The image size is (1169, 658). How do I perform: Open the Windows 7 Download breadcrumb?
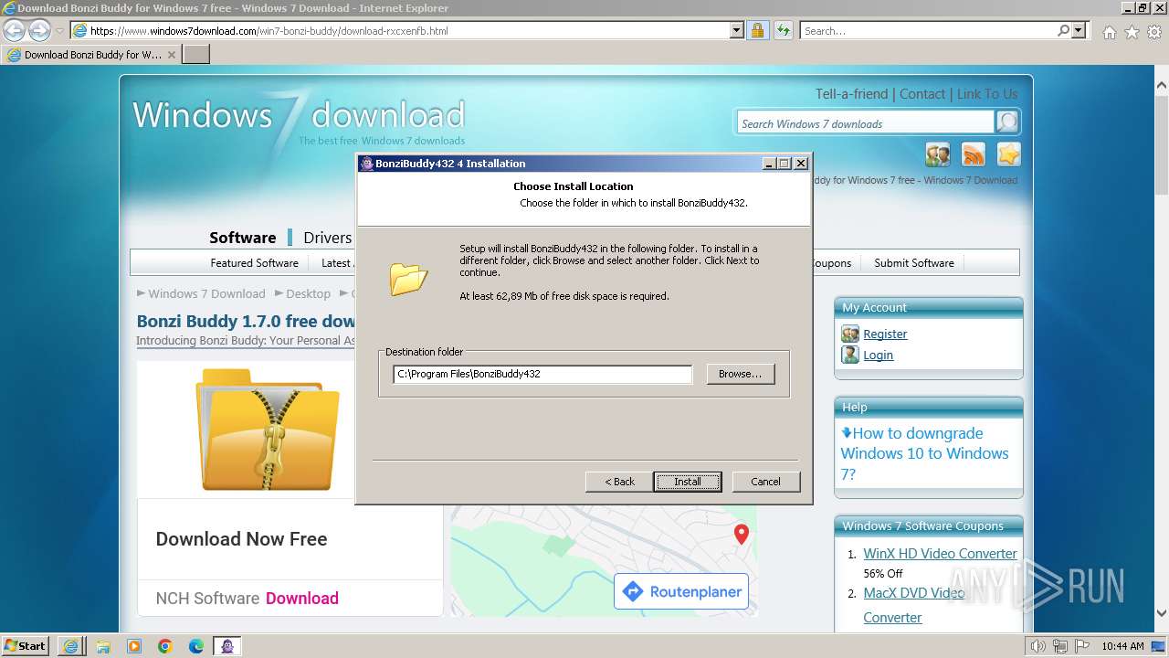tap(206, 293)
